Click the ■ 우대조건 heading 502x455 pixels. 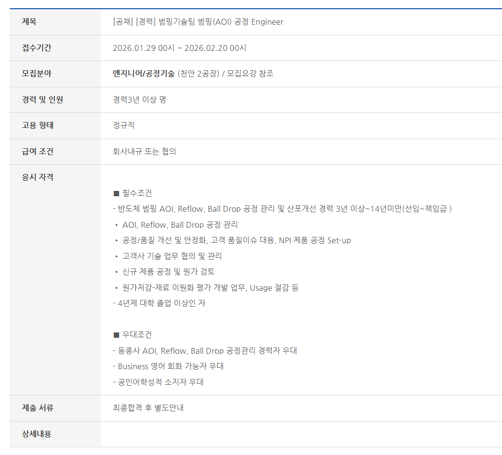click(x=132, y=335)
